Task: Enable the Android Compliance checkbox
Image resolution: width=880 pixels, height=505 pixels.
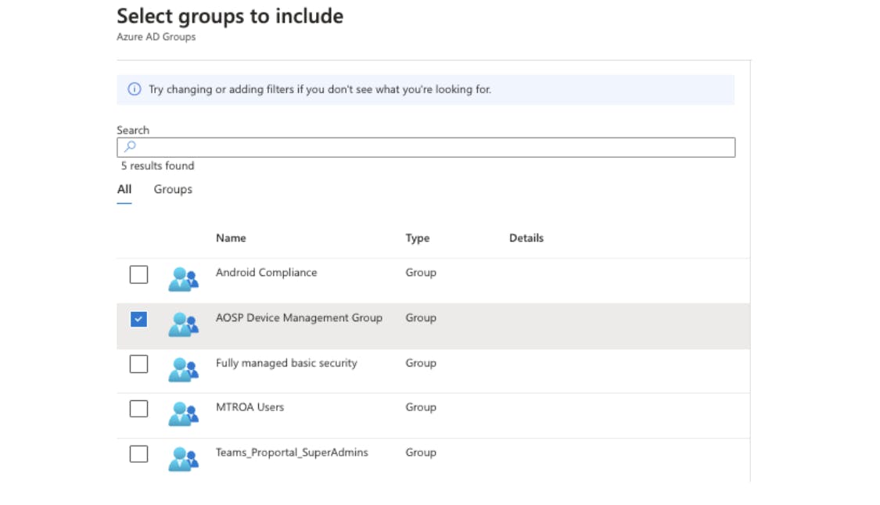Action: [138, 274]
